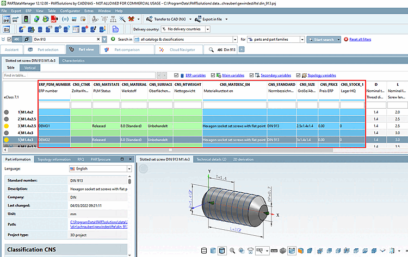Toggle the Topology variables checkbox
Viewport: 408px width, 257px height.
(x=298, y=76)
